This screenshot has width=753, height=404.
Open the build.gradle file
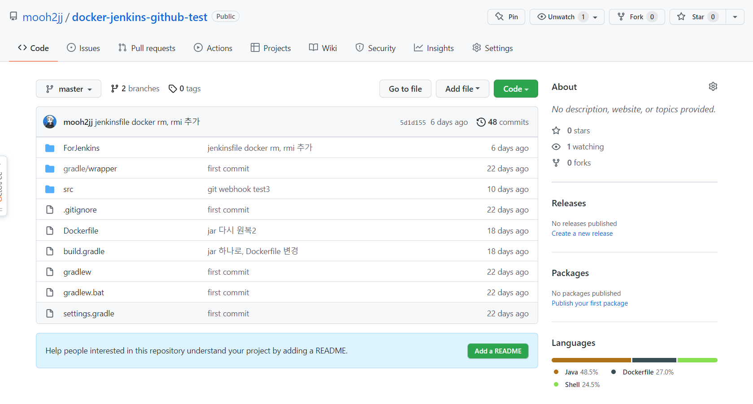pos(84,251)
